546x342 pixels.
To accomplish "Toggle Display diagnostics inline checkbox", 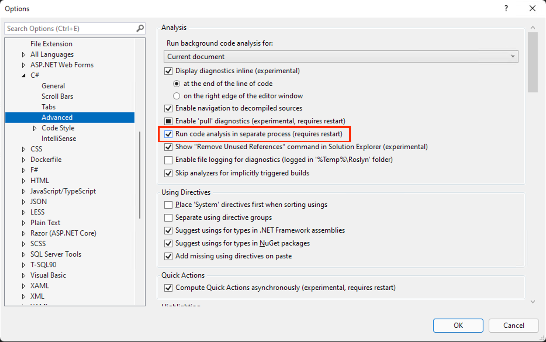I will (168, 71).
